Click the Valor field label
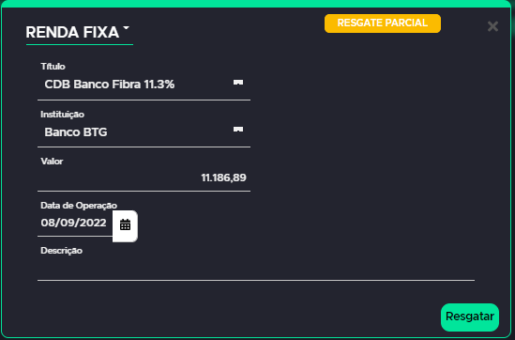Screen dimensions: 515x340 pyautogui.click(x=52, y=162)
